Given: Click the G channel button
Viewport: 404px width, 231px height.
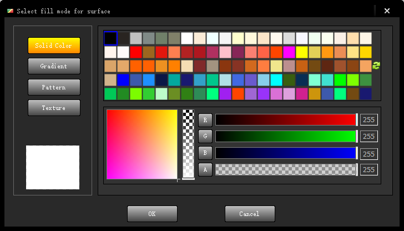Looking at the screenshot, I should (205, 136).
